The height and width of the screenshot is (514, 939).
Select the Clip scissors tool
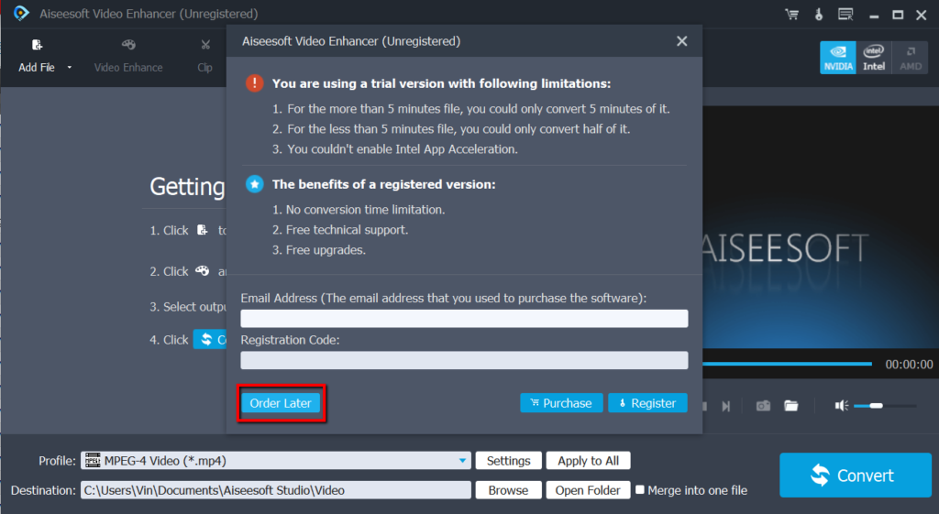[x=204, y=56]
